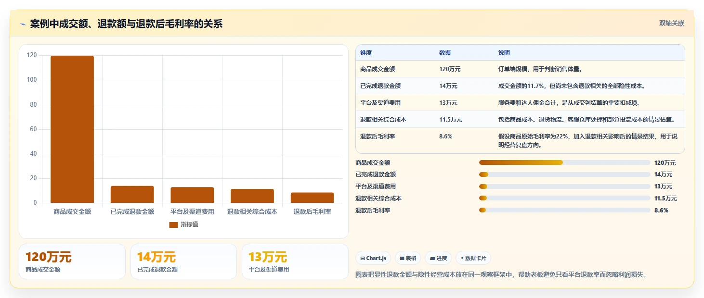Open the 13万元 平台及渠道费用 data card

click(x=295, y=261)
